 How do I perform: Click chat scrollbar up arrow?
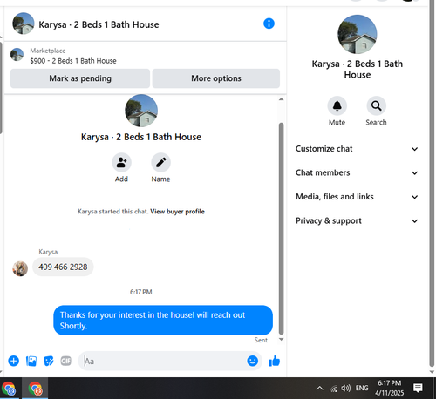pyautogui.click(x=281, y=99)
